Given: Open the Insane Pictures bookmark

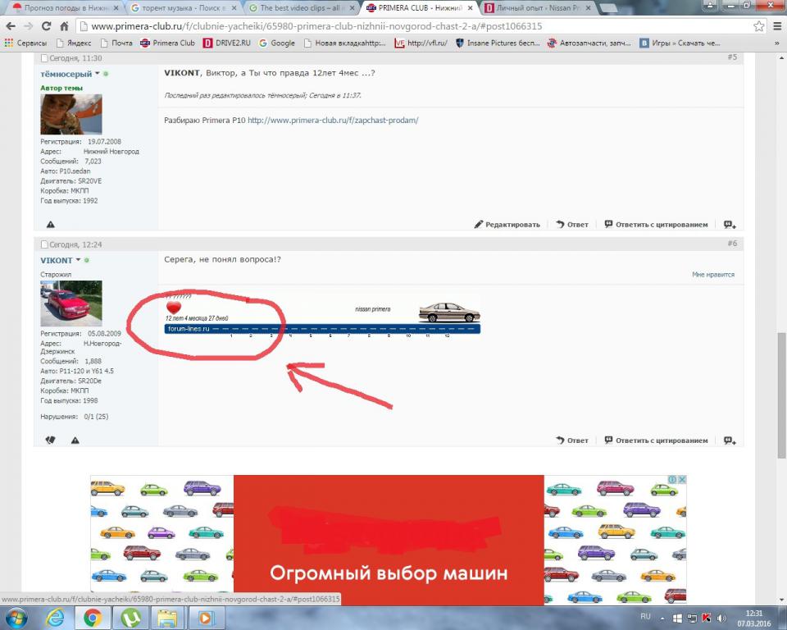Looking at the screenshot, I should [498, 43].
